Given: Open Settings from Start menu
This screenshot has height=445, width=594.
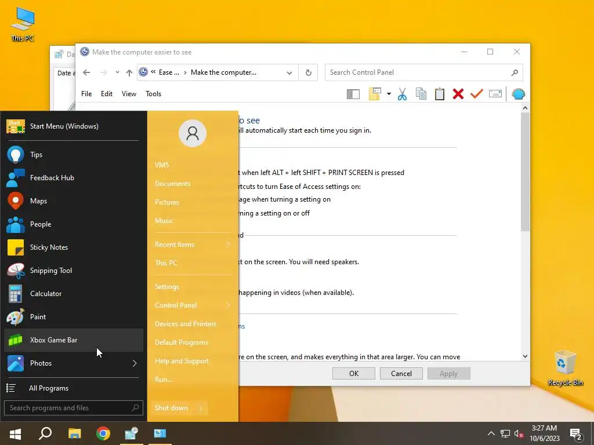Looking at the screenshot, I should click(167, 287).
